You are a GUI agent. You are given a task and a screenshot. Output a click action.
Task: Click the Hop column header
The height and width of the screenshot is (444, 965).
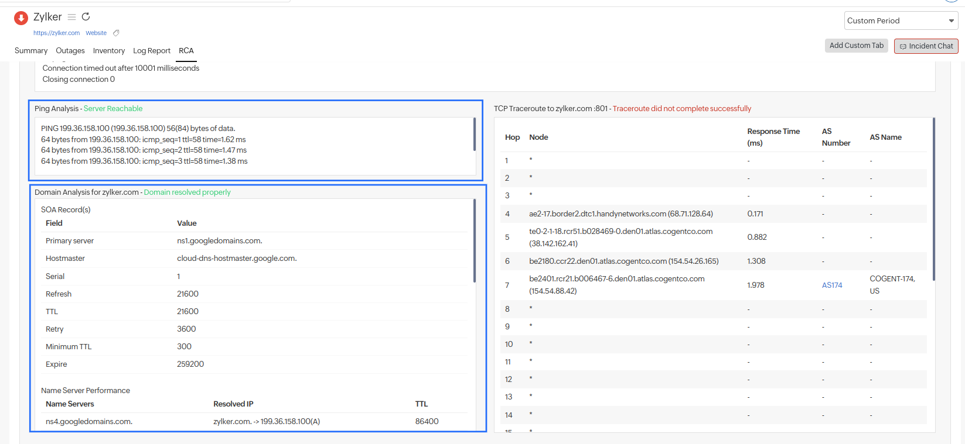point(512,137)
